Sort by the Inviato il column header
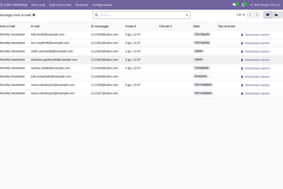The width and height of the screenshot is (283, 189). (131, 26)
